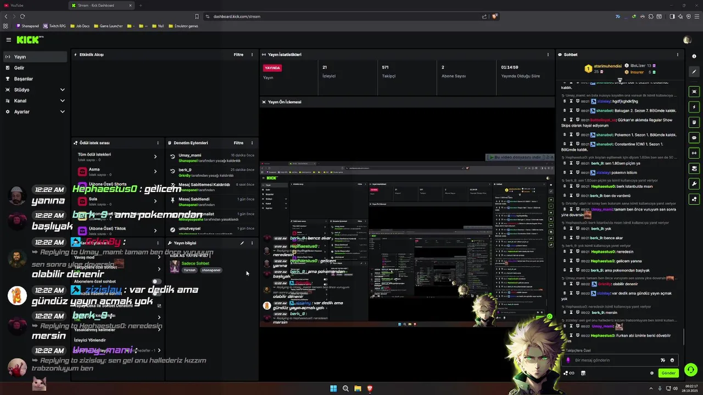Send message with the Gönder button
The image size is (703, 395).
pyautogui.click(x=668, y=373)
